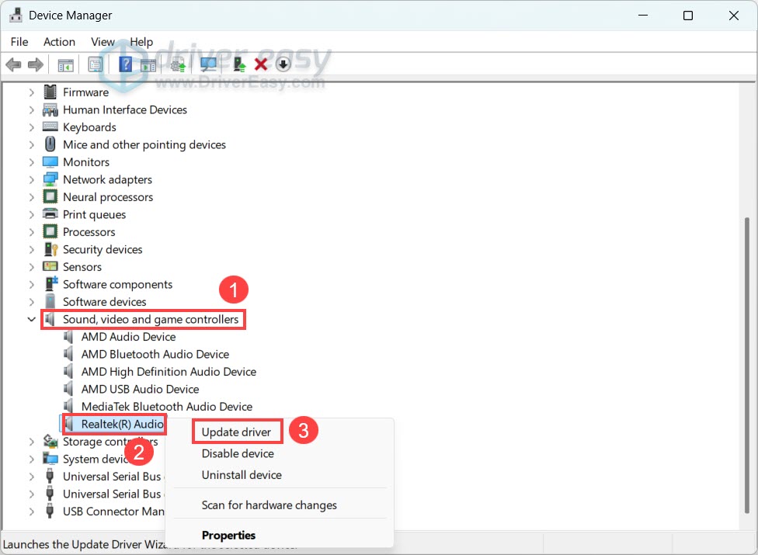Screen dimensions: 758x555
Task: Click the Firmware chip icon in the tree
Action: pyautogui.click(x=50, y=92)
